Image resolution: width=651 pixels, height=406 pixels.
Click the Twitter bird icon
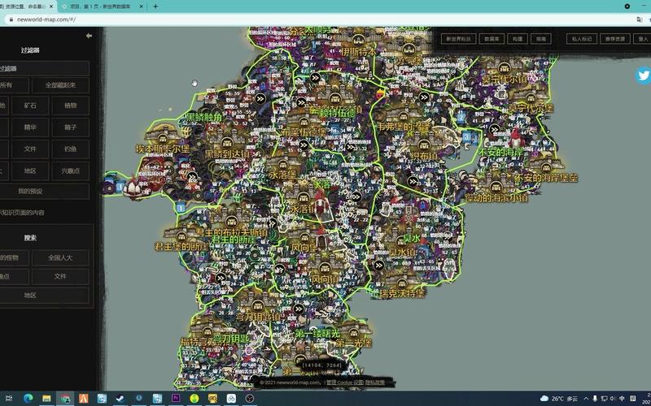click(x=644, y=76)
